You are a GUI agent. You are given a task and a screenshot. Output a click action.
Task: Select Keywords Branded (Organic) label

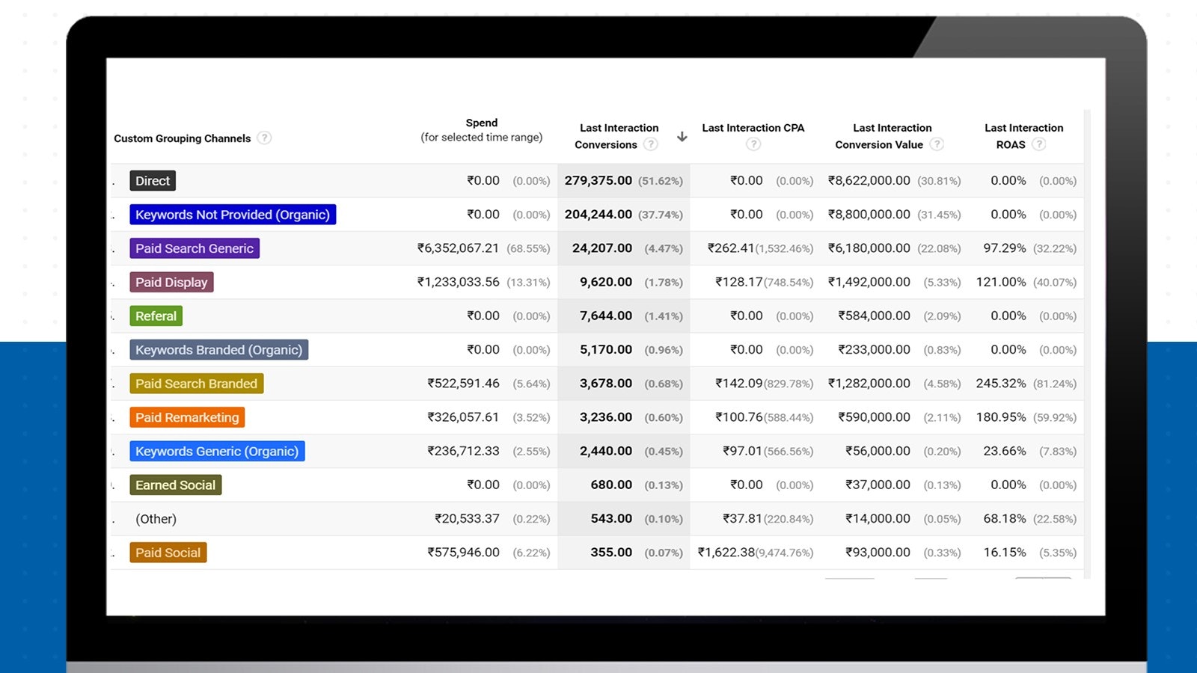218,349
